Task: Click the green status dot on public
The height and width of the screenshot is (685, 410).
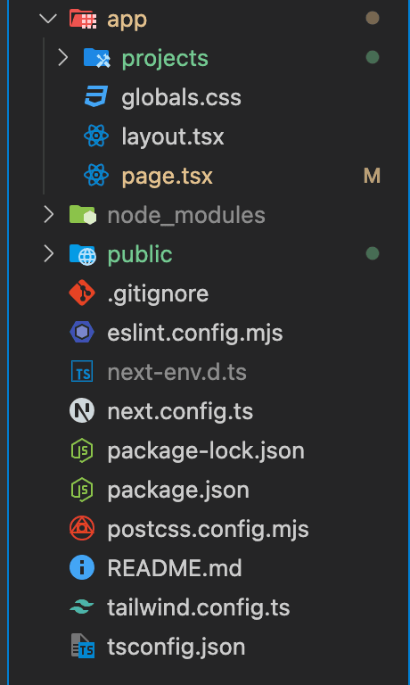Action: click(373, 253)
